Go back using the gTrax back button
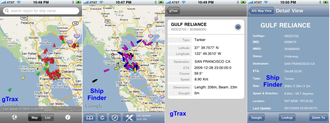 [x=173, y=11]
